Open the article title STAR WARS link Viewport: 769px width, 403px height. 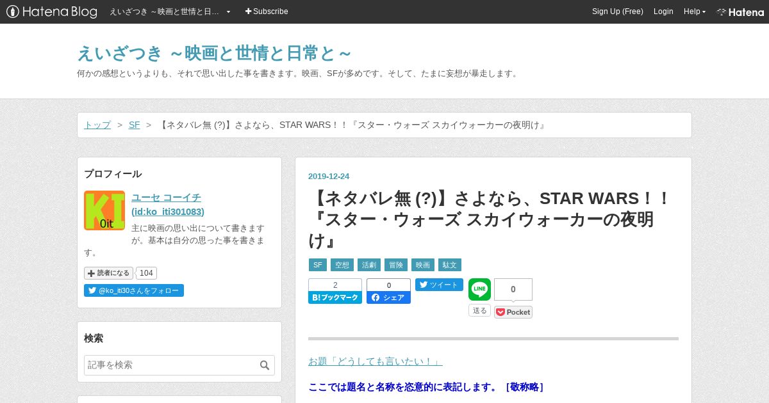click(490, 219)
